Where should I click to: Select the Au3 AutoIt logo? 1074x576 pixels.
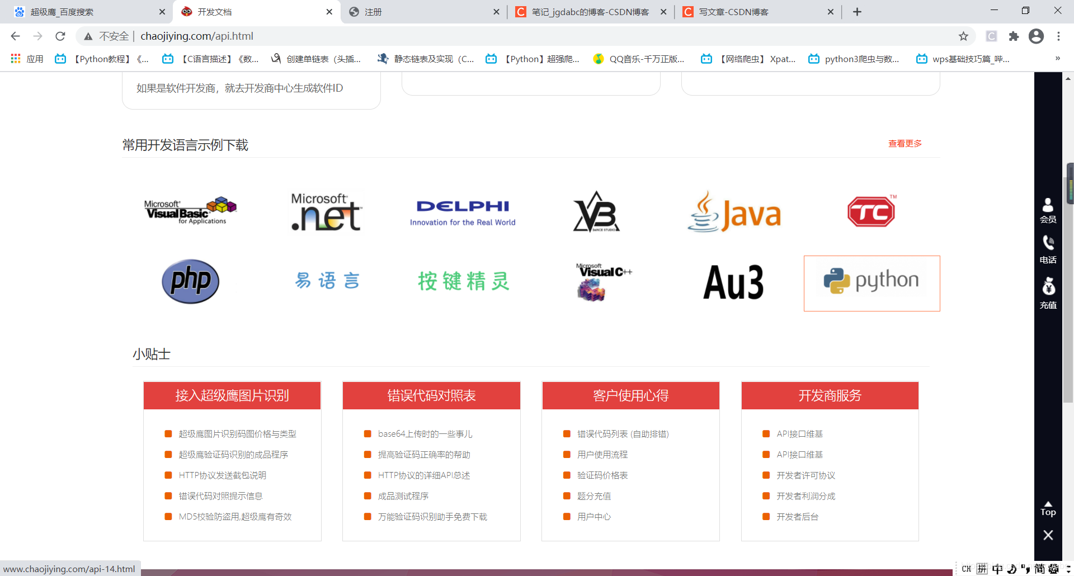click(x=733, y=283)
